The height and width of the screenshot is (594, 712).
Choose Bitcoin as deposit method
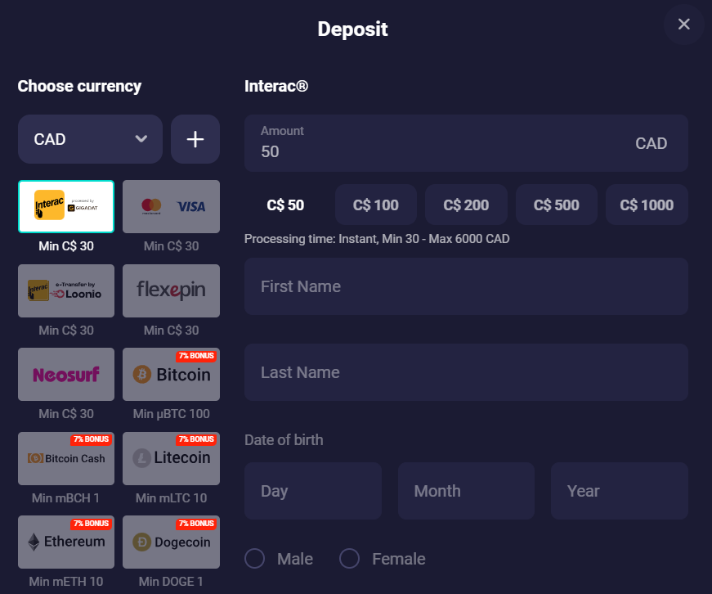point(171,375)
